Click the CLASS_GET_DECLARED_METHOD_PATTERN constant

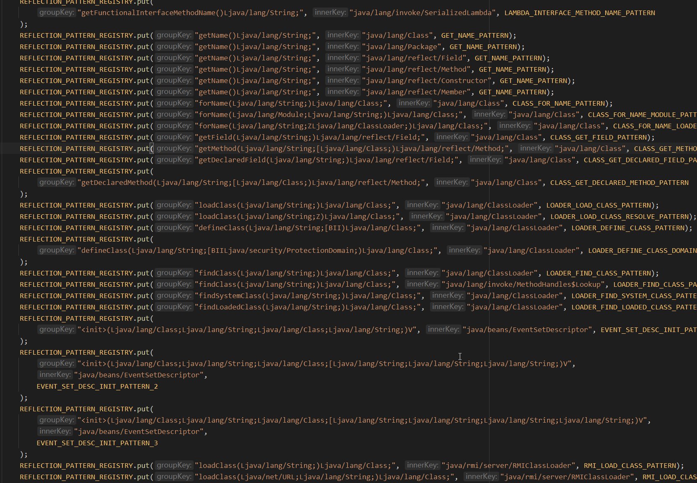(619, 183)
